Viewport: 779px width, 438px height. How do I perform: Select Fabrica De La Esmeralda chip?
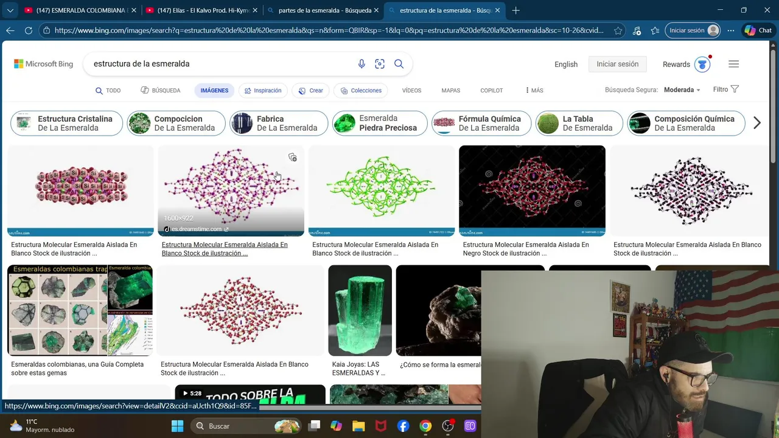(279, 123)
